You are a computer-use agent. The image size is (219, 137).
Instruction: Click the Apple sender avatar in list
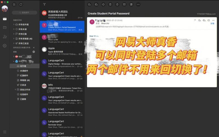point(44,50)
